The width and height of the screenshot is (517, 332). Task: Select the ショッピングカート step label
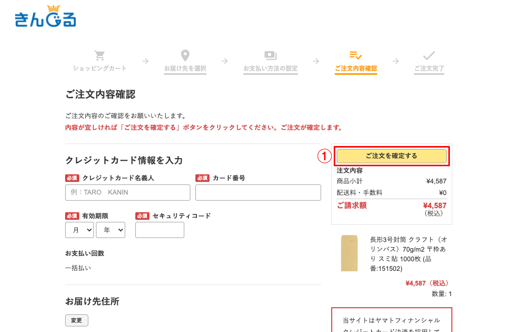pyautogui.click(x=99, y=68)
